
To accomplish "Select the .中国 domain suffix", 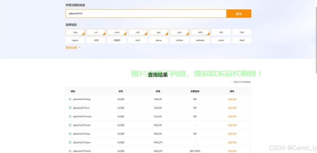I will (96, 40).
